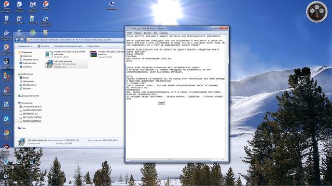The width and height of the screenshot is (332, 186).
Task: Select the WI-FI breadcrumb segment
Action: (x=78, y=40)
